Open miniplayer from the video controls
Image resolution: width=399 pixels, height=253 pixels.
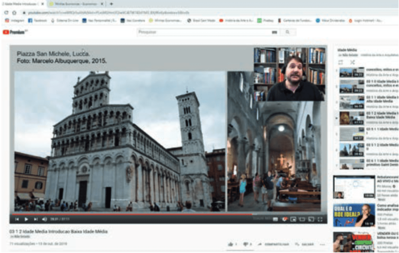click(x=293, y=219)
